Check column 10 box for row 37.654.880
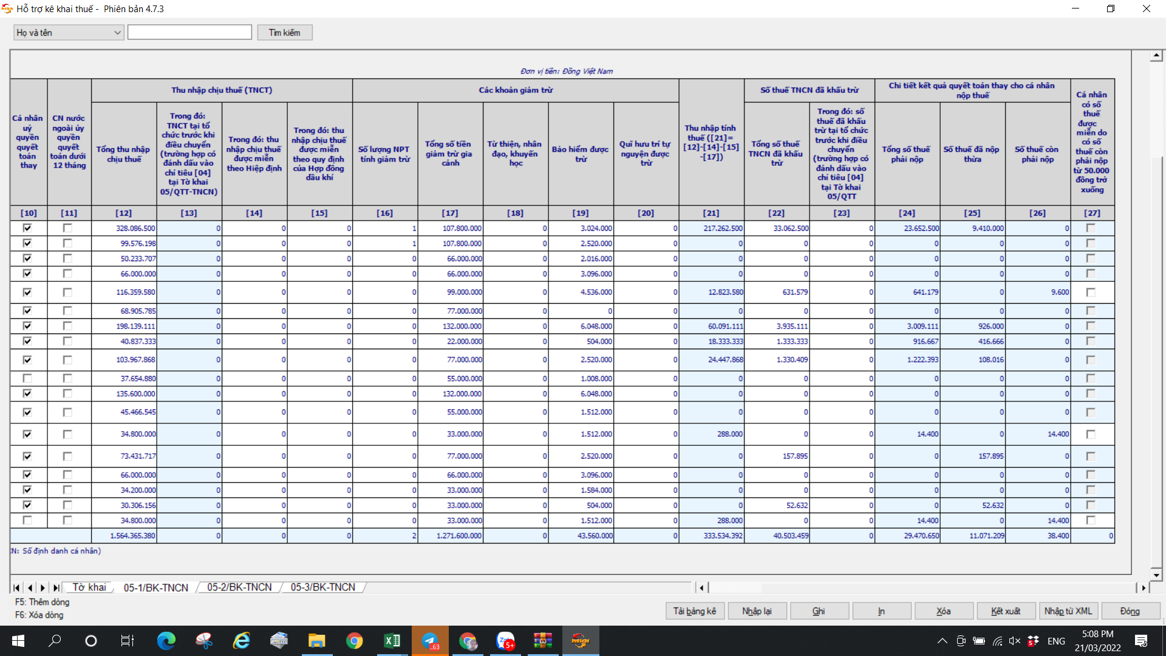The height and width of the screenshot is (656, 1166). (27, 378)
